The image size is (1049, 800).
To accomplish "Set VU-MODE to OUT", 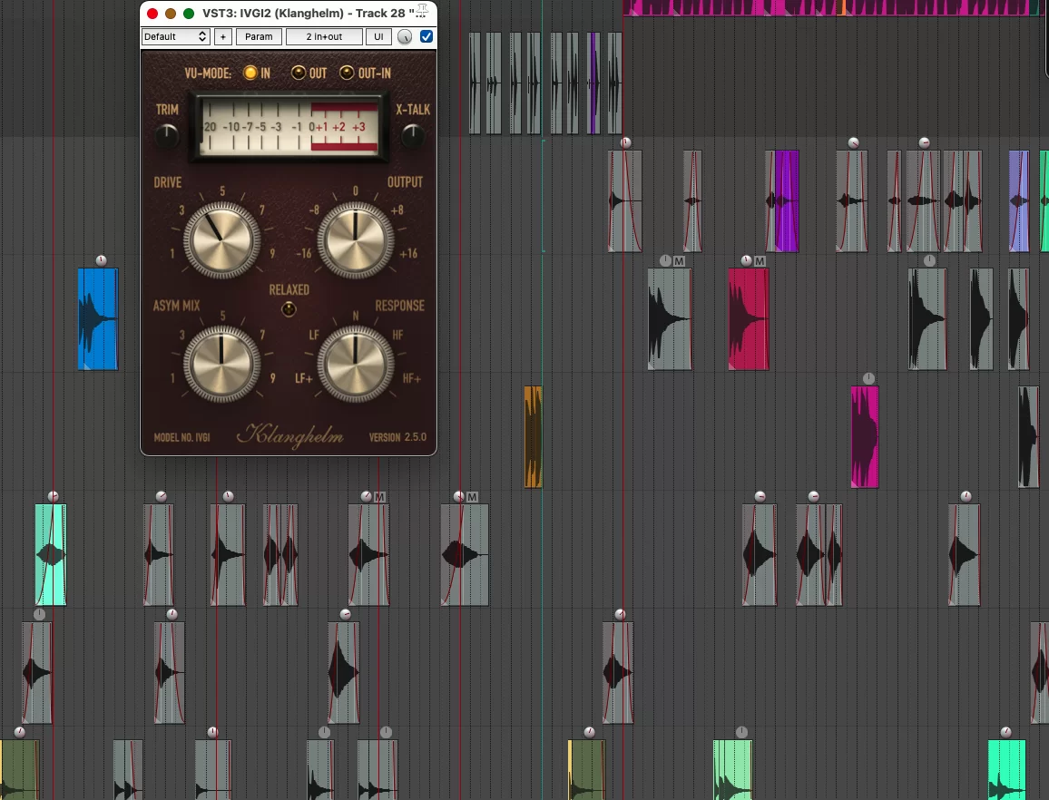I will [x=298, y=73].
